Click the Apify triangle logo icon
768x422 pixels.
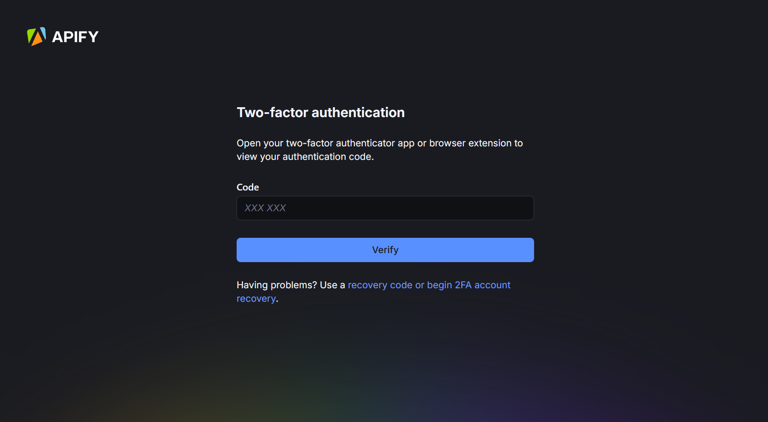pyautogui.click(x=36, y=36)
